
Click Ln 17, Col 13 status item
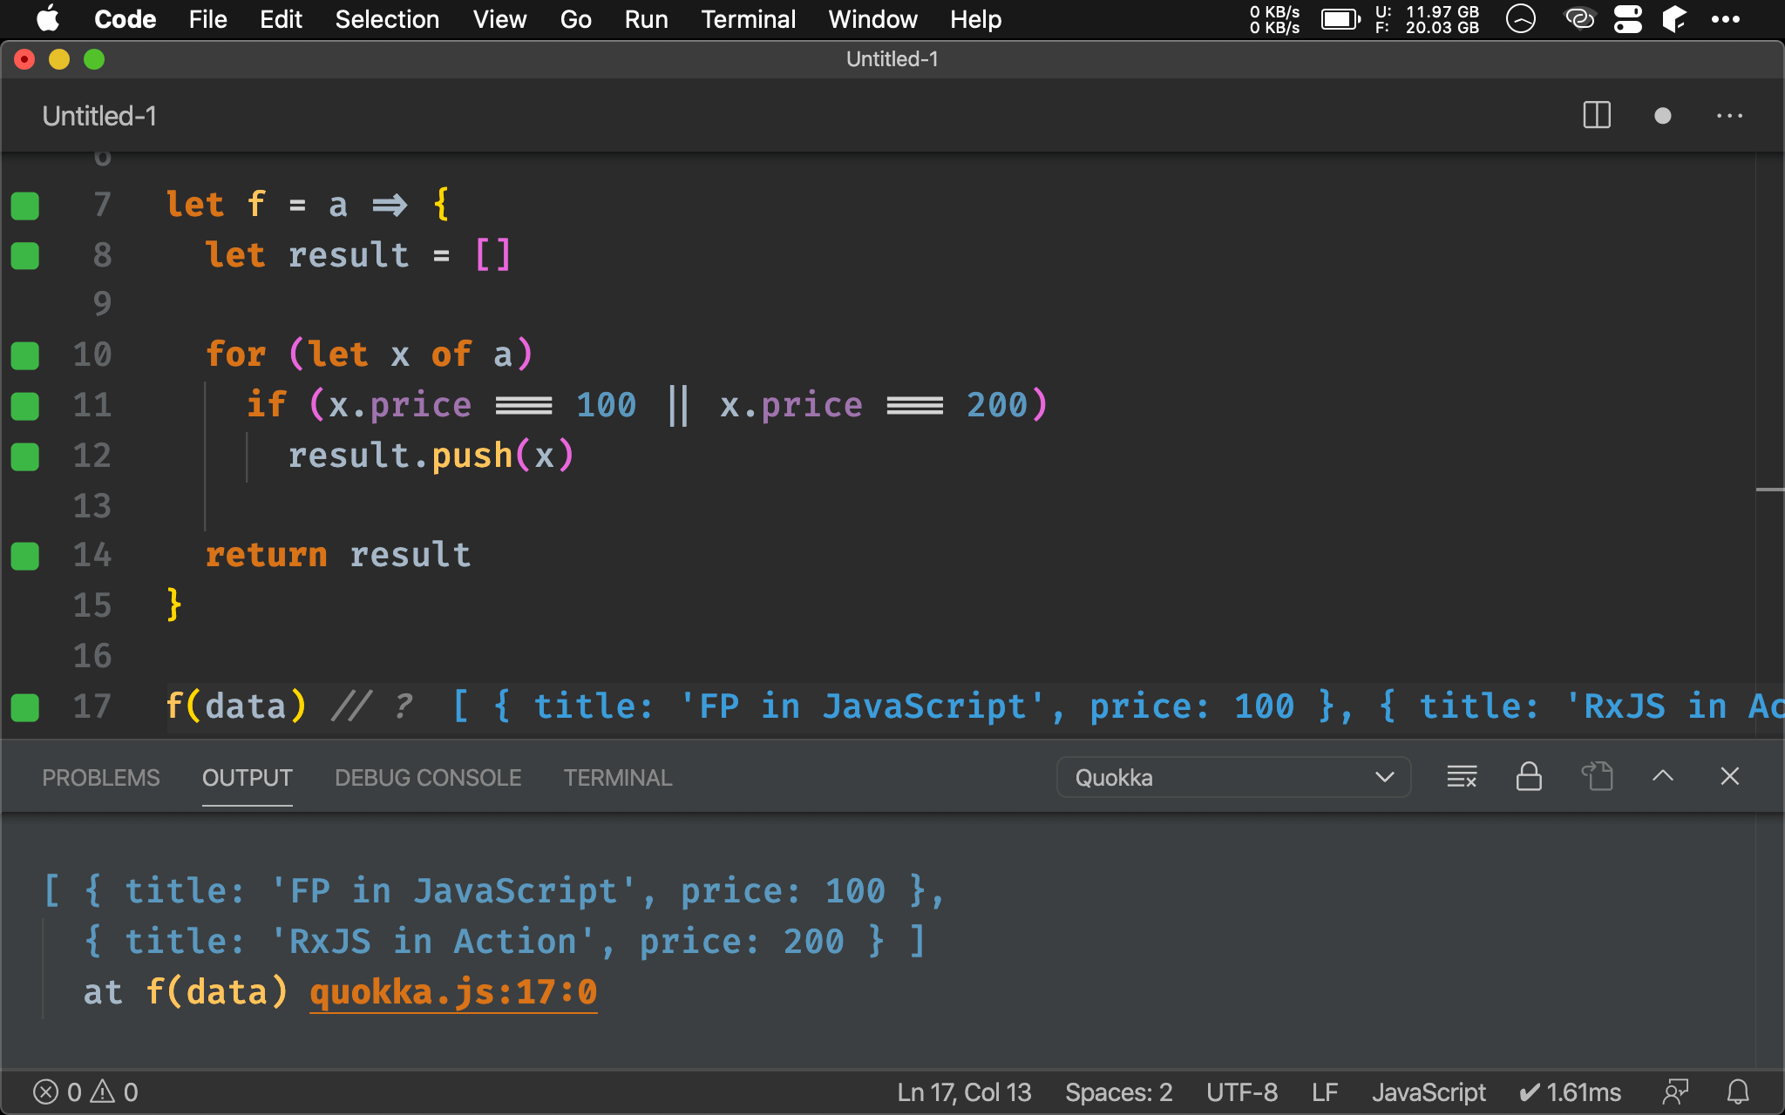pos(964,1092)
